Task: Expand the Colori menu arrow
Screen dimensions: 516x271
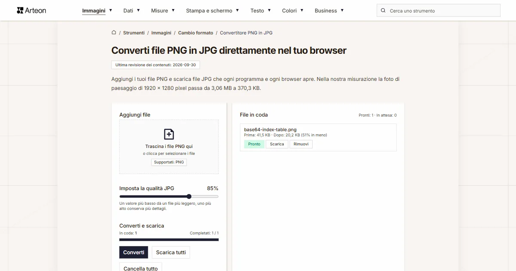Action: coord(302,10)
